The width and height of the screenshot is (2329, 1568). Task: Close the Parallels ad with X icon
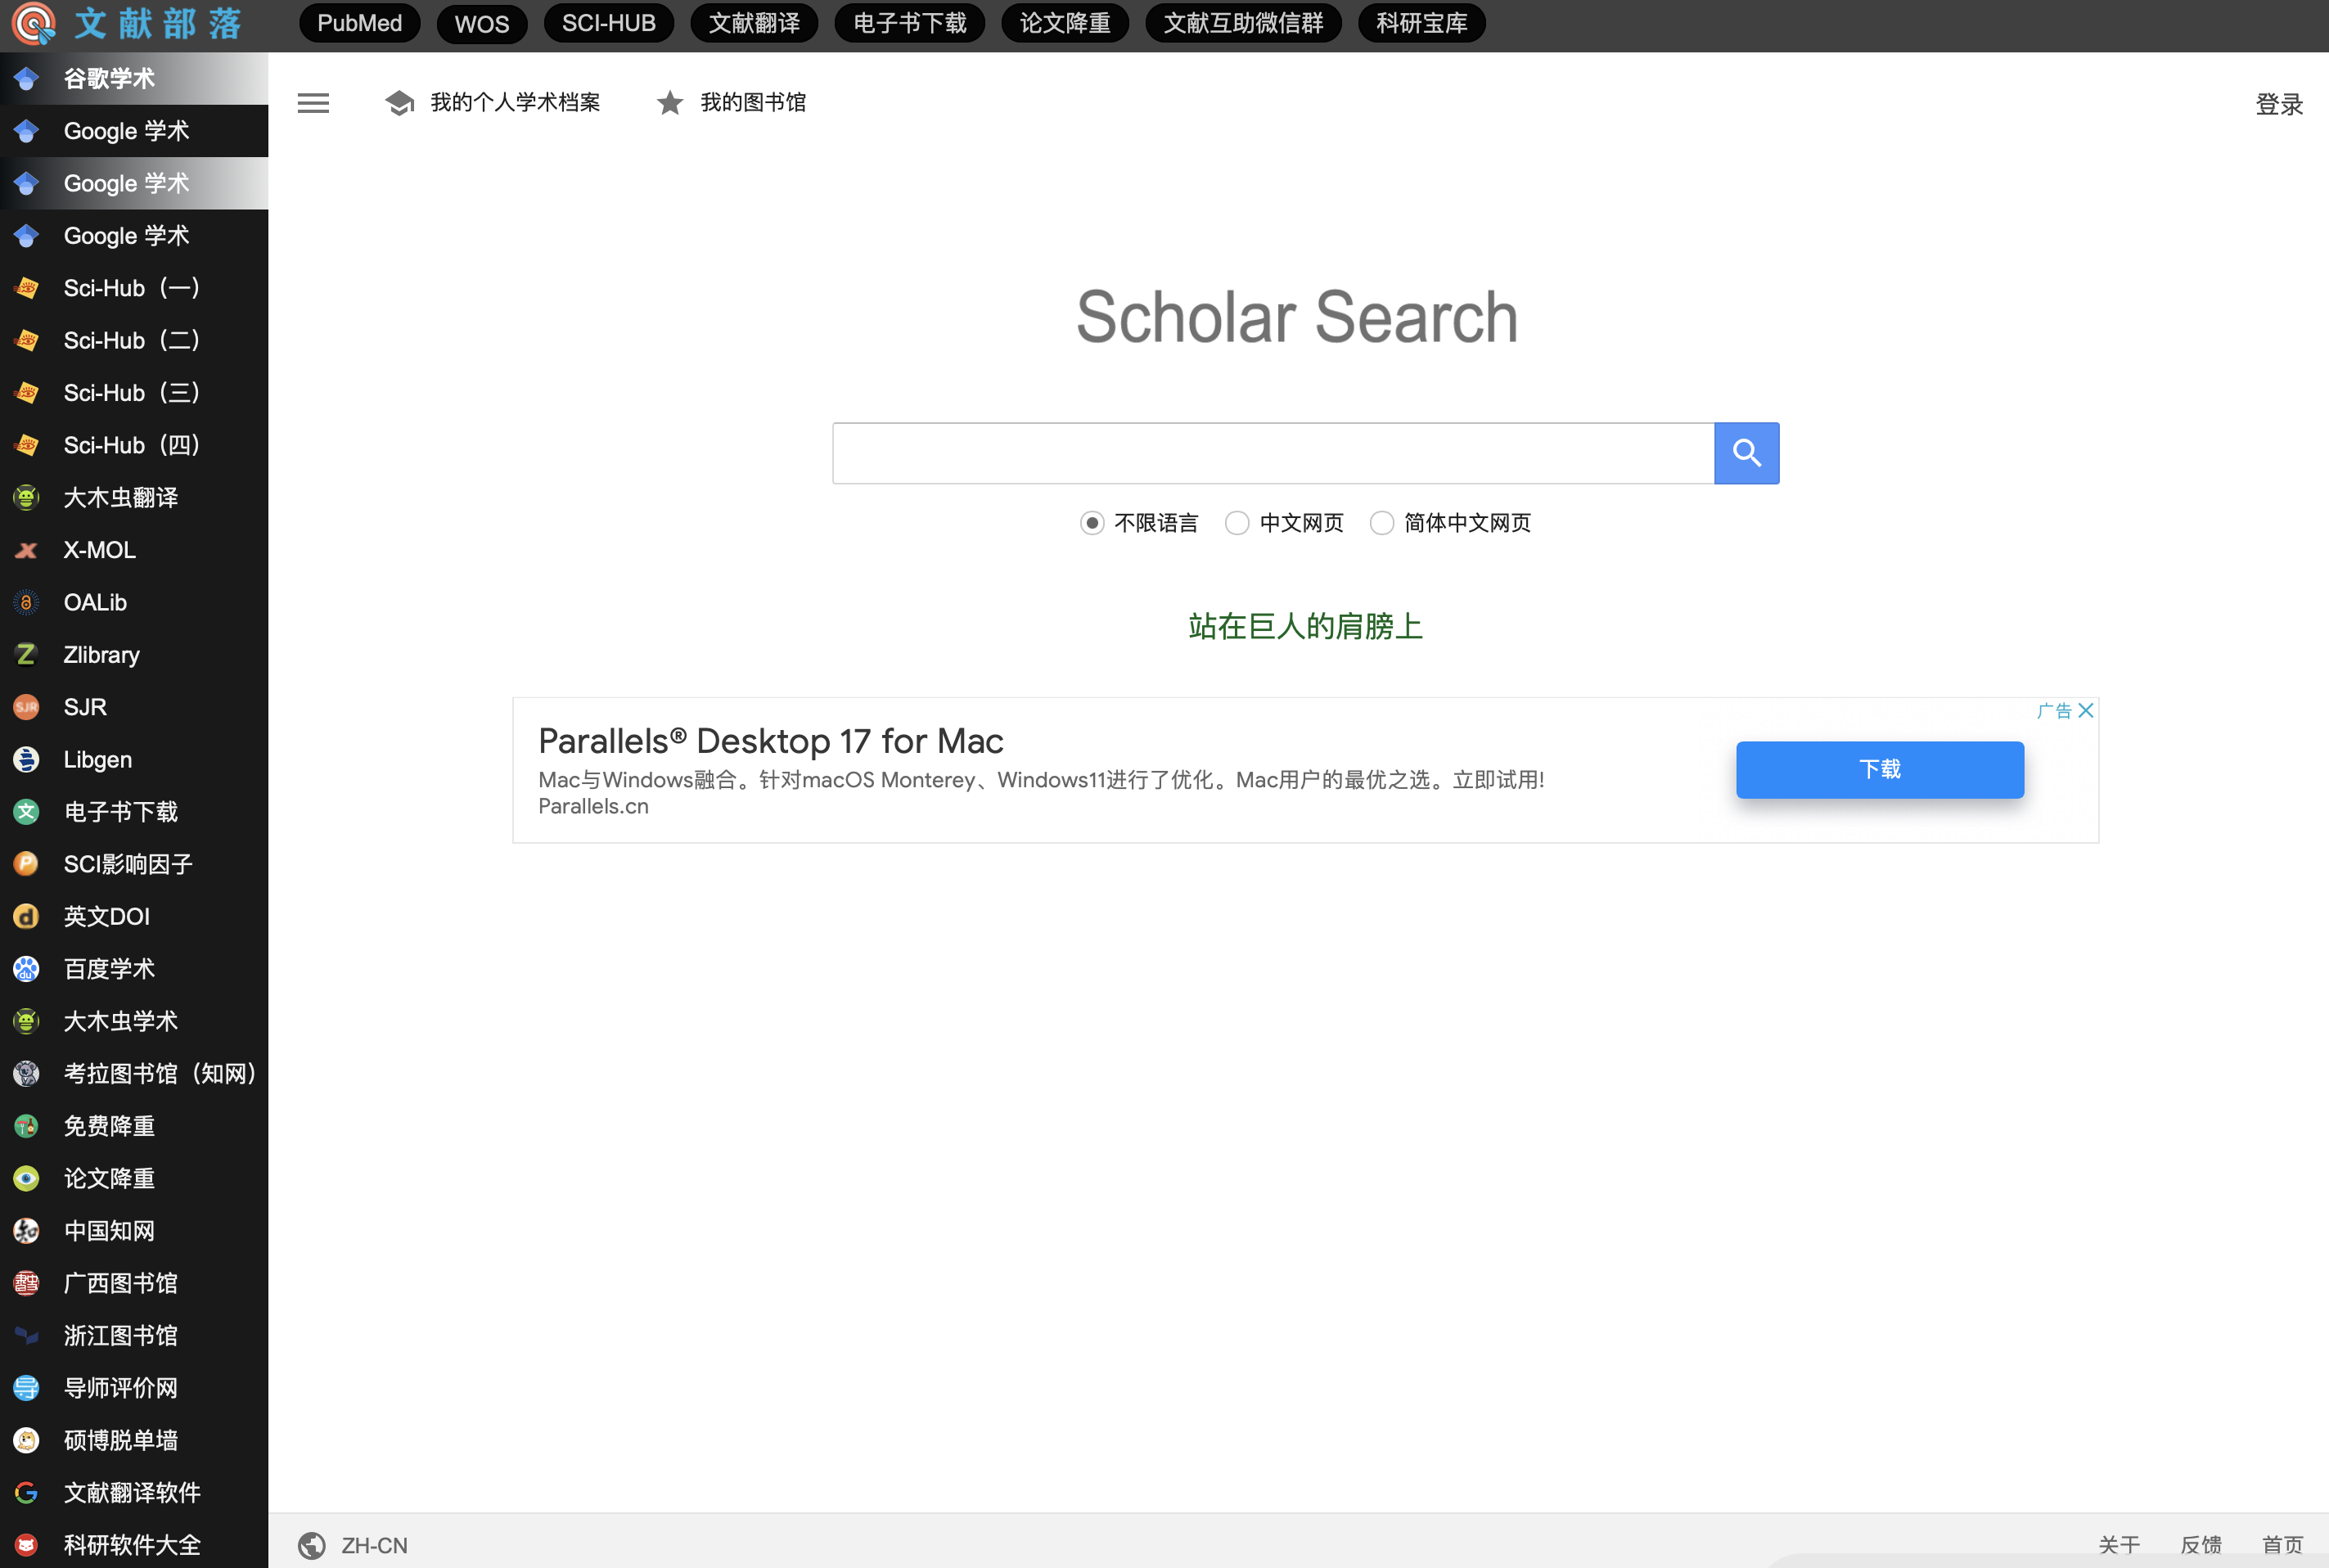point(2085,710)
